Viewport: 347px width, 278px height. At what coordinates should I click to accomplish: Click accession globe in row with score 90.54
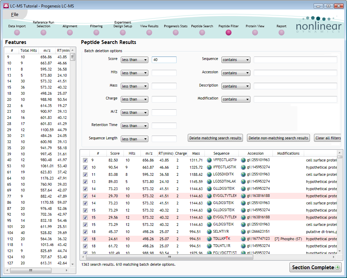tap(243, 167)
